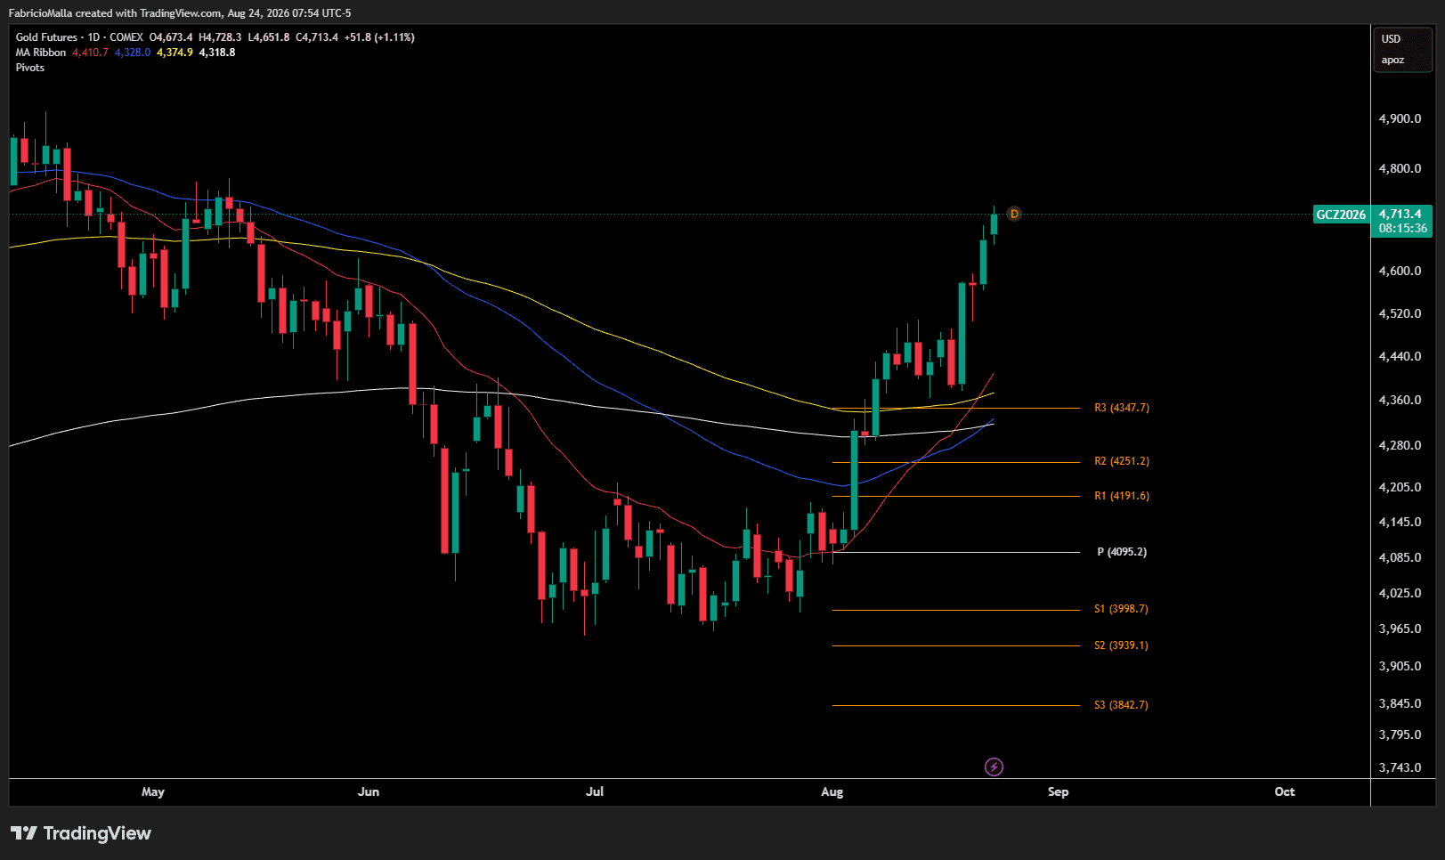The height and width of the screenshot is (860, 1445).
Task: Click the P (4095.2) pivot label
Action: (x=1122, y=552)
